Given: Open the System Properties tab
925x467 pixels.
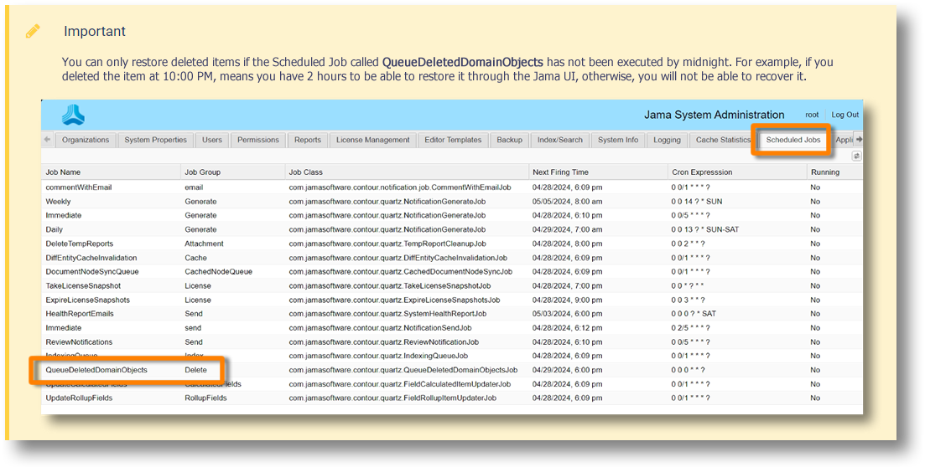Looking at the screenshot, I should click(x=156, y=140).
